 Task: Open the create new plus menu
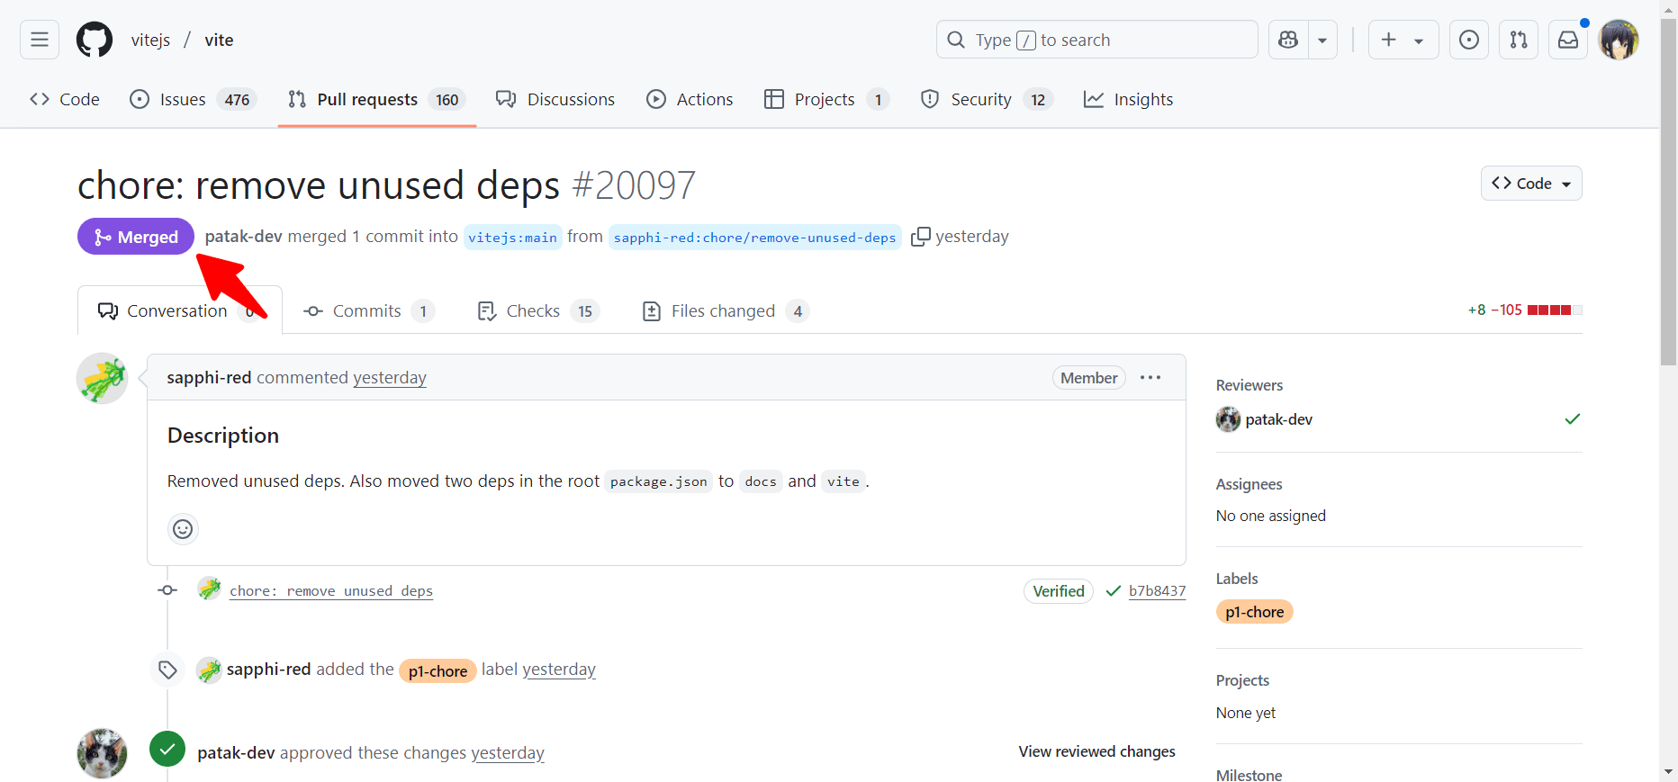click(x=1403, y=40)
